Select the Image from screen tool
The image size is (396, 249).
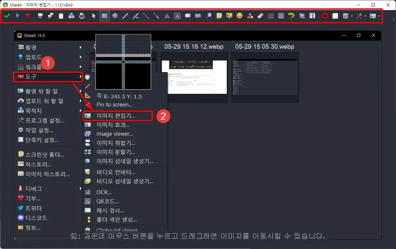229,16
